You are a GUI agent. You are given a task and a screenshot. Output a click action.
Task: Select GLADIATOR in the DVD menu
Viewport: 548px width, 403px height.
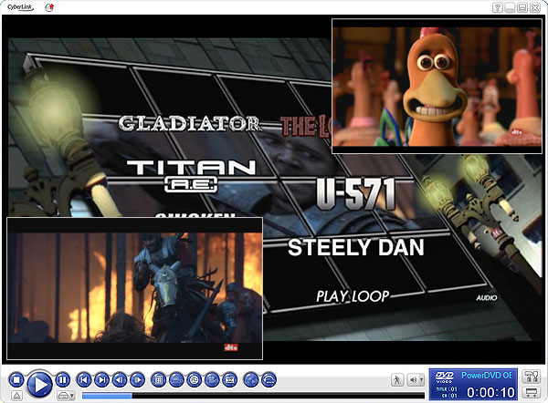(x=189, y=123)
